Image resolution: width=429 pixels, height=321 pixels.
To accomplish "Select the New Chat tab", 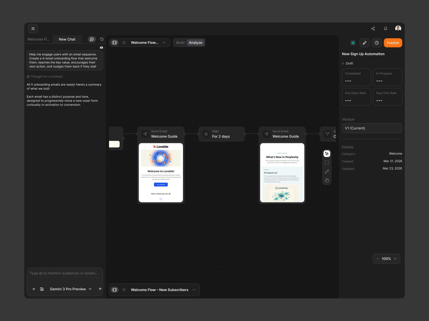I will pyautogui.click(x=67, y=39).
